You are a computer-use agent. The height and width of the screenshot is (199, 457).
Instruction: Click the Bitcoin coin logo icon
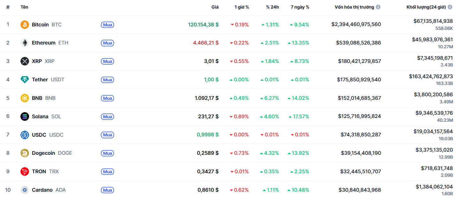click(25, 24)
